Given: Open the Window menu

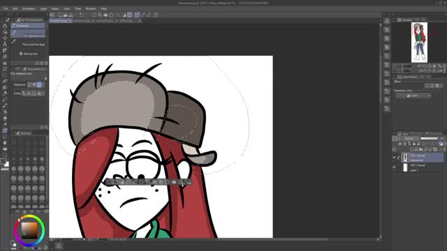Looking at the screenshot, I should click(91, 9).
